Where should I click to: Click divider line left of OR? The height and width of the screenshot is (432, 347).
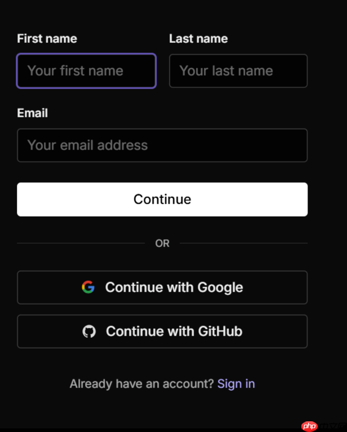point(81,244)
